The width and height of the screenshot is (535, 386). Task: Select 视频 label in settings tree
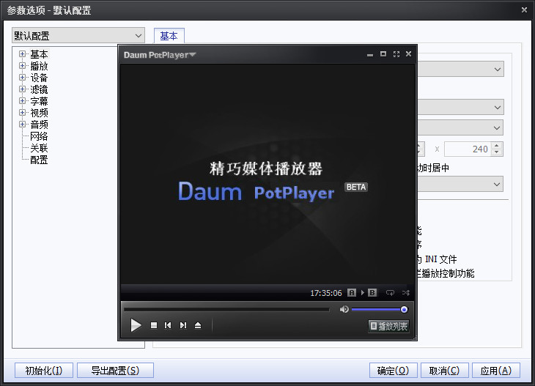pos(39,113)
